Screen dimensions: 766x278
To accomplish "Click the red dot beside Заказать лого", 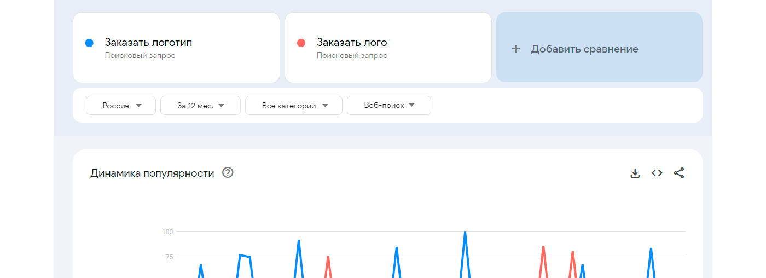I will (x=301, y=43).
